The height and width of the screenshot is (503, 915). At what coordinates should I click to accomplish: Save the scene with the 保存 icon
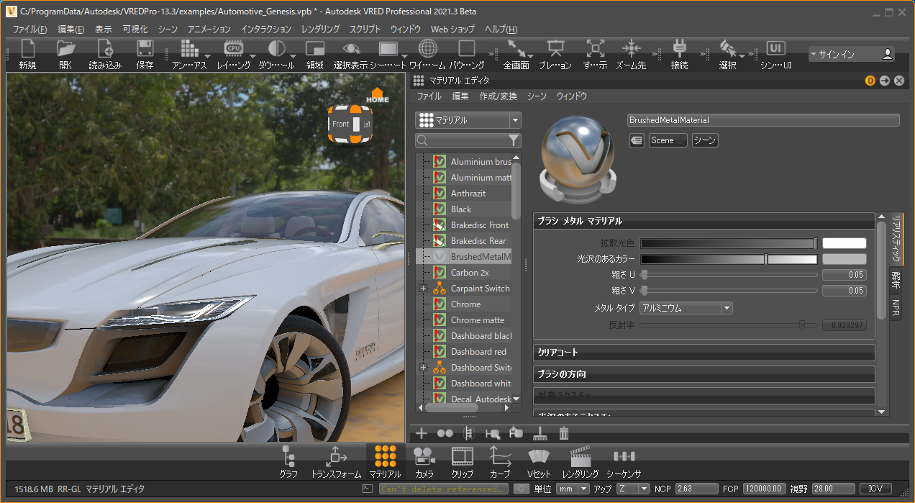coord(145,49)
